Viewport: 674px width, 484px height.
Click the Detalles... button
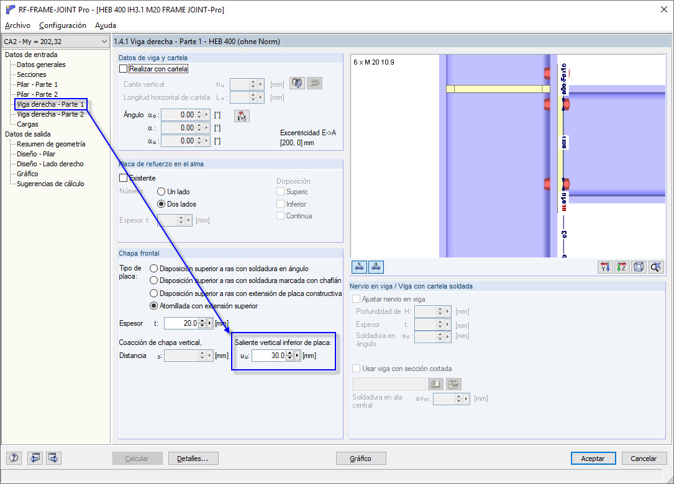[x=193, y=458]
